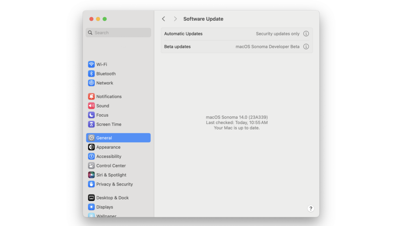Click the Appearance icon

click(91, 147)
